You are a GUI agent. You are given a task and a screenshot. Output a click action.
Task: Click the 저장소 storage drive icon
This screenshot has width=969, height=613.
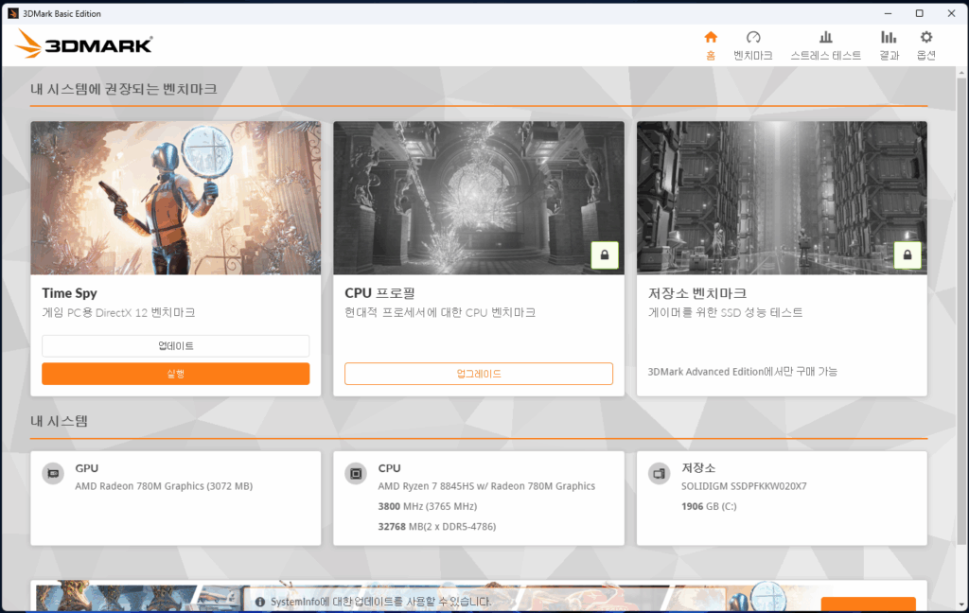(x=659, y=473)
